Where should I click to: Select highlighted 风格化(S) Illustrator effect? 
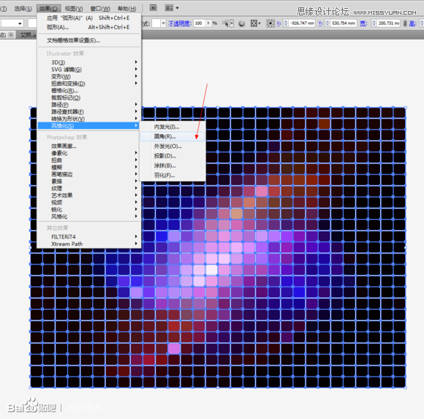coord(89,125)
